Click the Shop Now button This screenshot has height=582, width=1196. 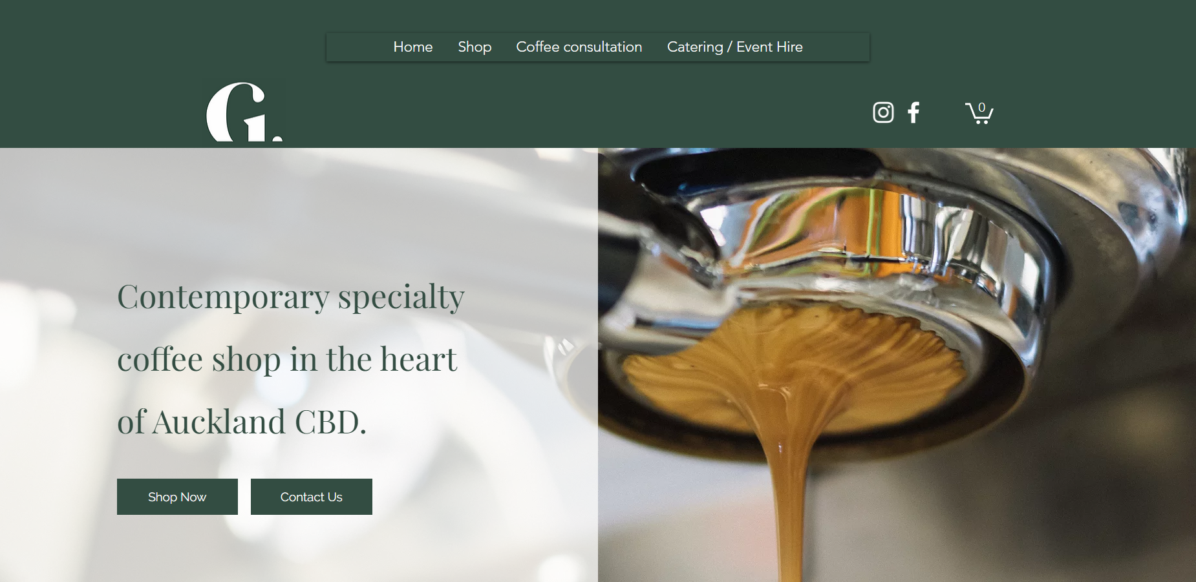point(177,497)
